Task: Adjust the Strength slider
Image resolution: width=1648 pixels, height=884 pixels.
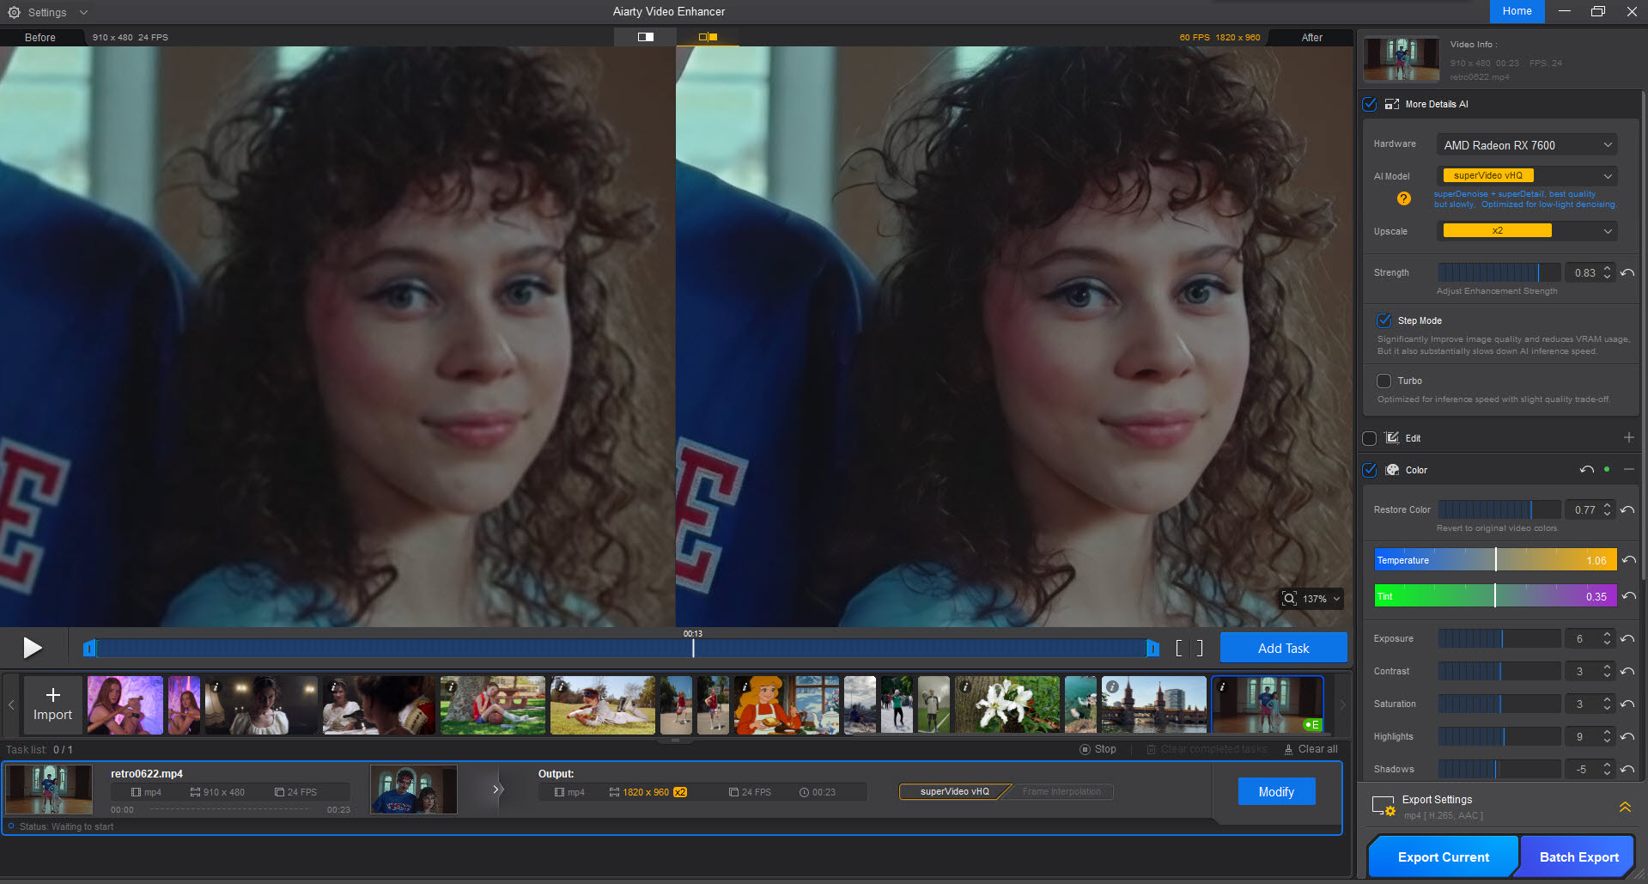Action: point(1499,273)
